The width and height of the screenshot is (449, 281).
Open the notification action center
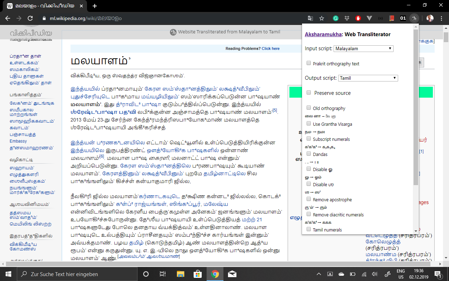[x=437, y=274]
